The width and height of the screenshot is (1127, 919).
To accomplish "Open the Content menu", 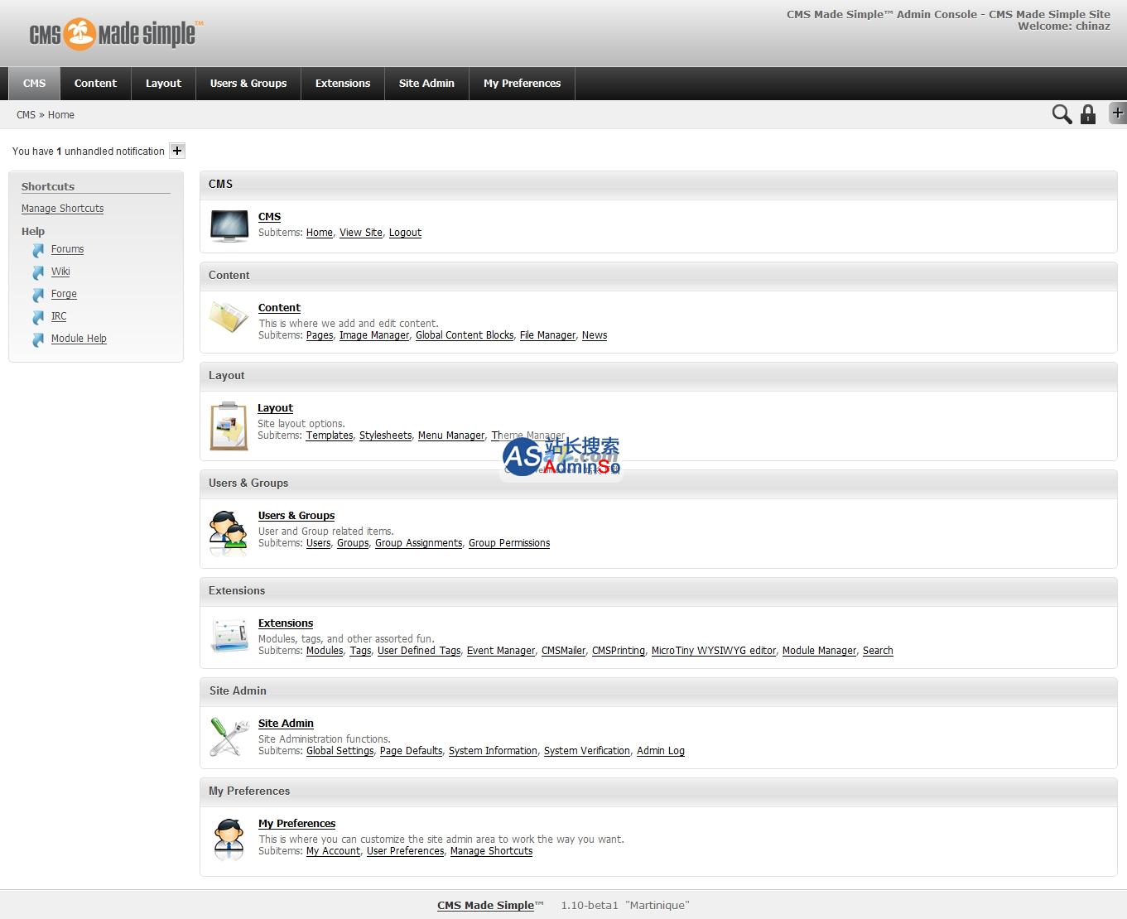I will point(95,84).
